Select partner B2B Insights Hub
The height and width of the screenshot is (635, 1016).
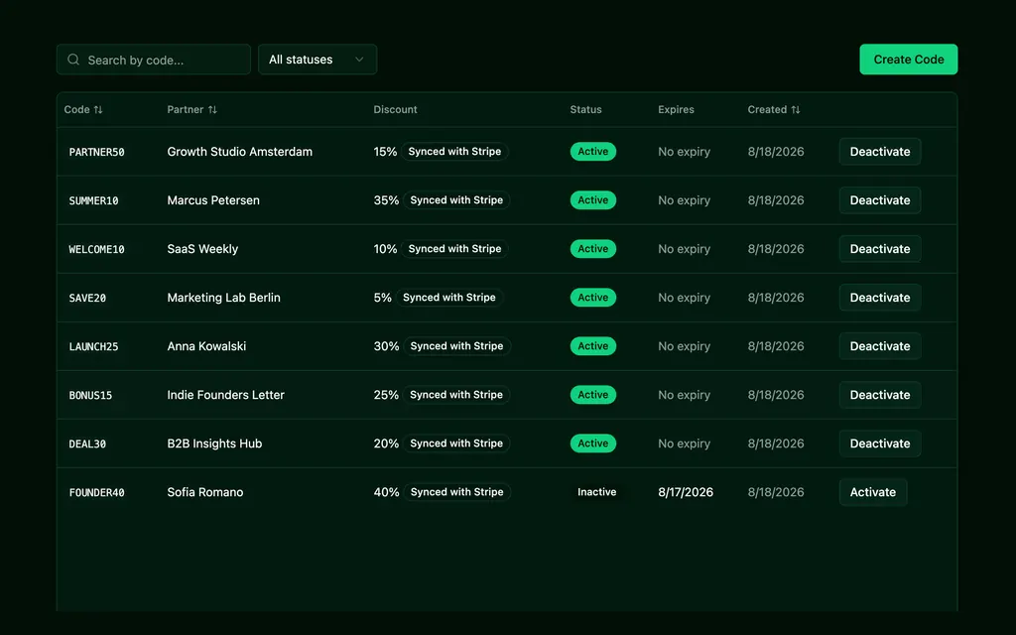214,444
